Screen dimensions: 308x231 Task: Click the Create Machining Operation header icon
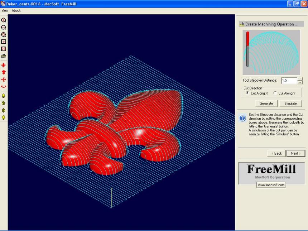[242, 24]
